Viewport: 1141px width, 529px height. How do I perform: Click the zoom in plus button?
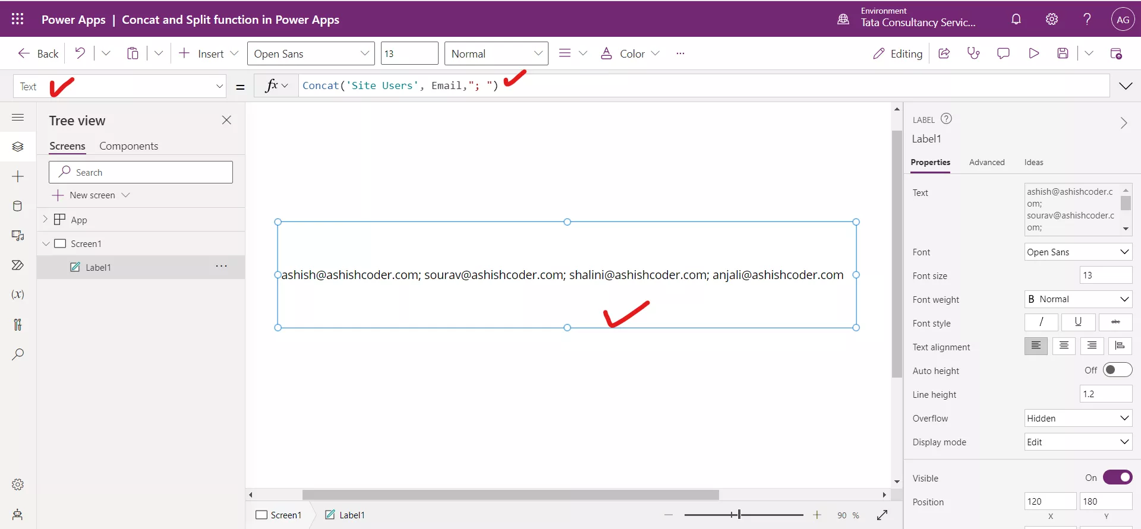click(817, 515)
